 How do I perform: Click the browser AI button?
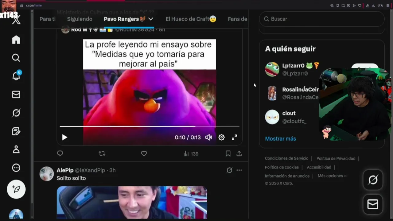pyautogui.click(x=380, y=6)
